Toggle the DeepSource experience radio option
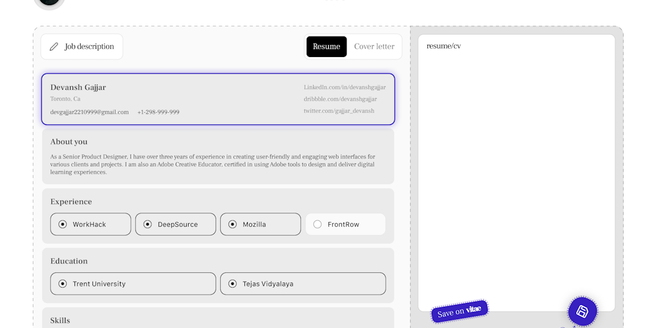Viewport: 657px width, 328px height. tap(176, 224)
